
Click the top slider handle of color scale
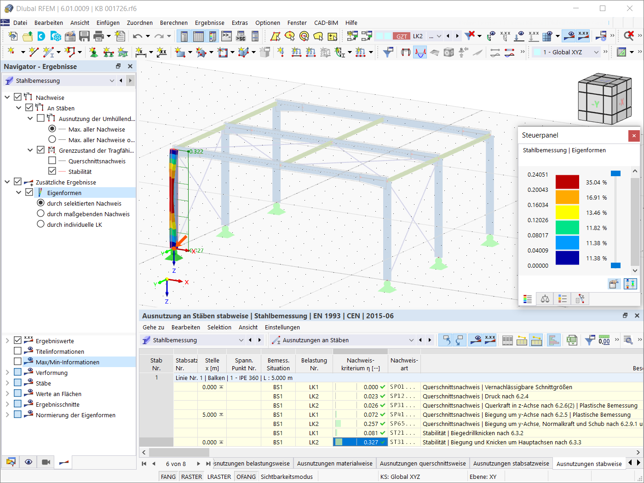click(x=615, y=173)
